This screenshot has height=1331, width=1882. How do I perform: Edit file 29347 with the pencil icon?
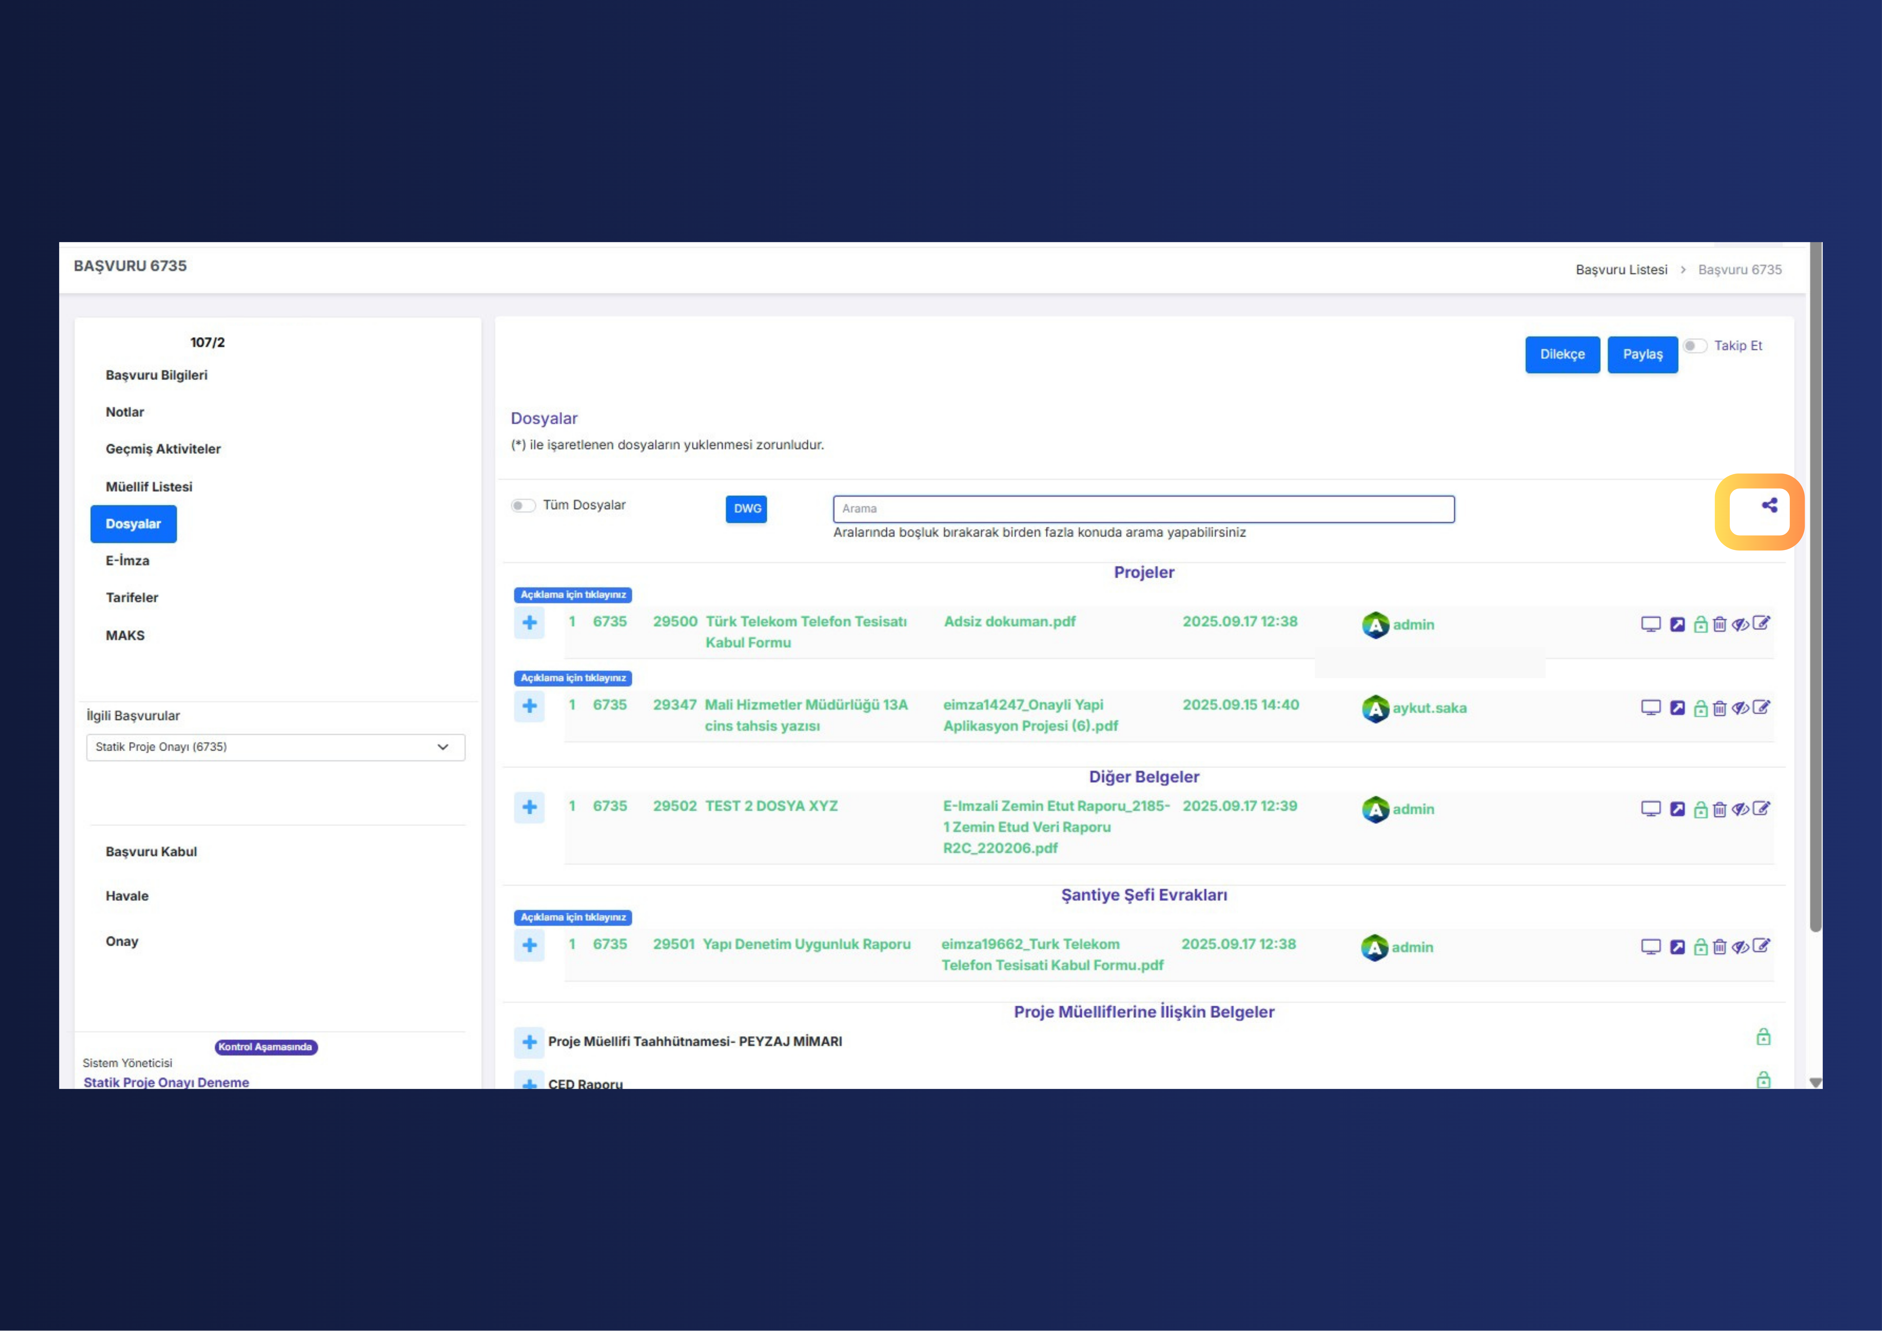point(1762,707)
